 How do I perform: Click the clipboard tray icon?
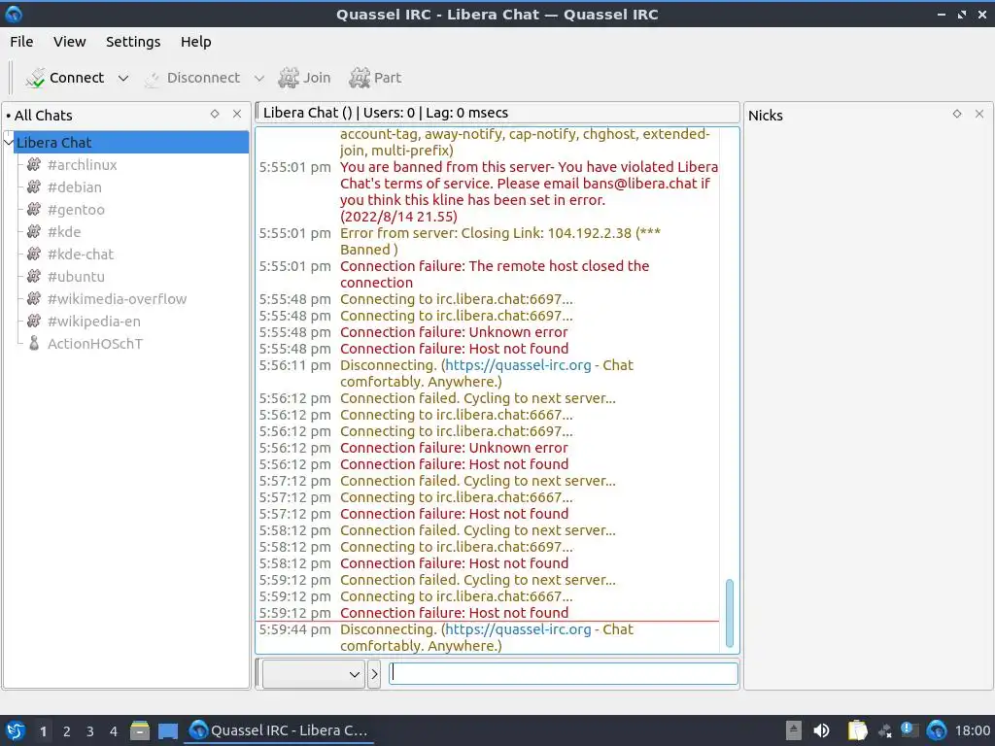tap(857, 730)
